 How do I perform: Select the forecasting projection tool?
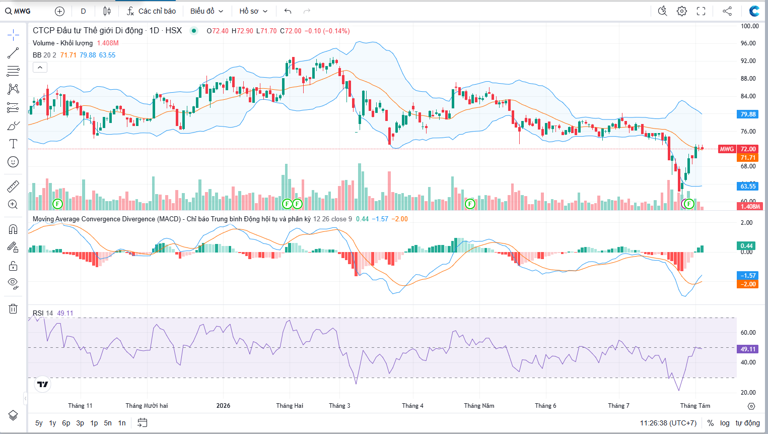coord(13,107)
